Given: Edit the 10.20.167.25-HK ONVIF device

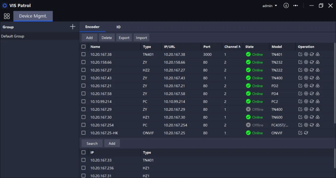Looking at the screenshot, I should 300,133.
